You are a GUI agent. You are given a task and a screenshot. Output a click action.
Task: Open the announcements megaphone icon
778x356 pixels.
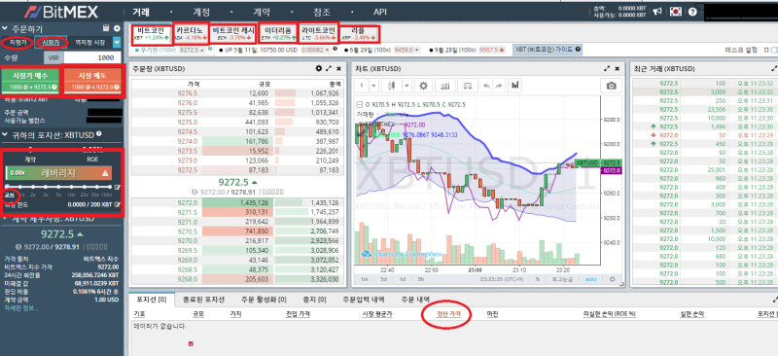658,12
